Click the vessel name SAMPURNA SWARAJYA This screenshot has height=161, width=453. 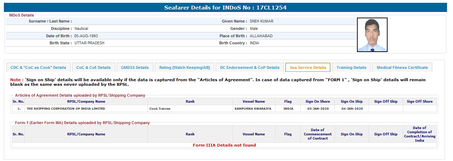tap(253, 109)
